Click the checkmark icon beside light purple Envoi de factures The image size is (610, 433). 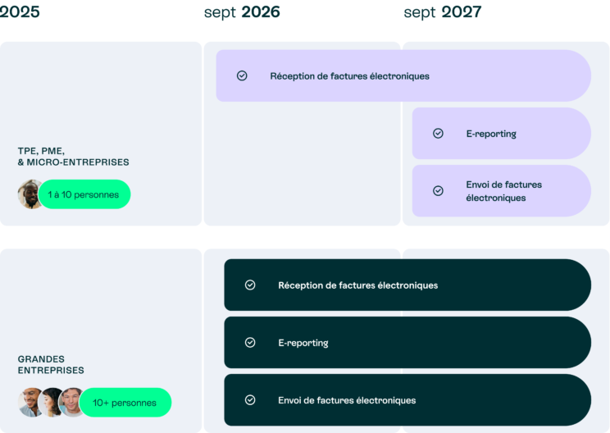click(438, 190)
